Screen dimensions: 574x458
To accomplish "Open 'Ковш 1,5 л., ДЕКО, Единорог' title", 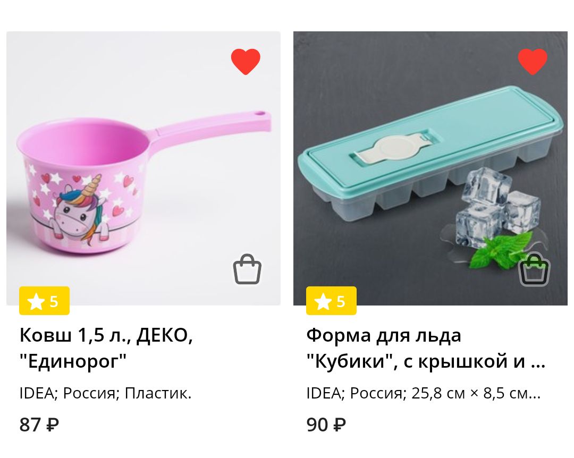I will (106, 348).
